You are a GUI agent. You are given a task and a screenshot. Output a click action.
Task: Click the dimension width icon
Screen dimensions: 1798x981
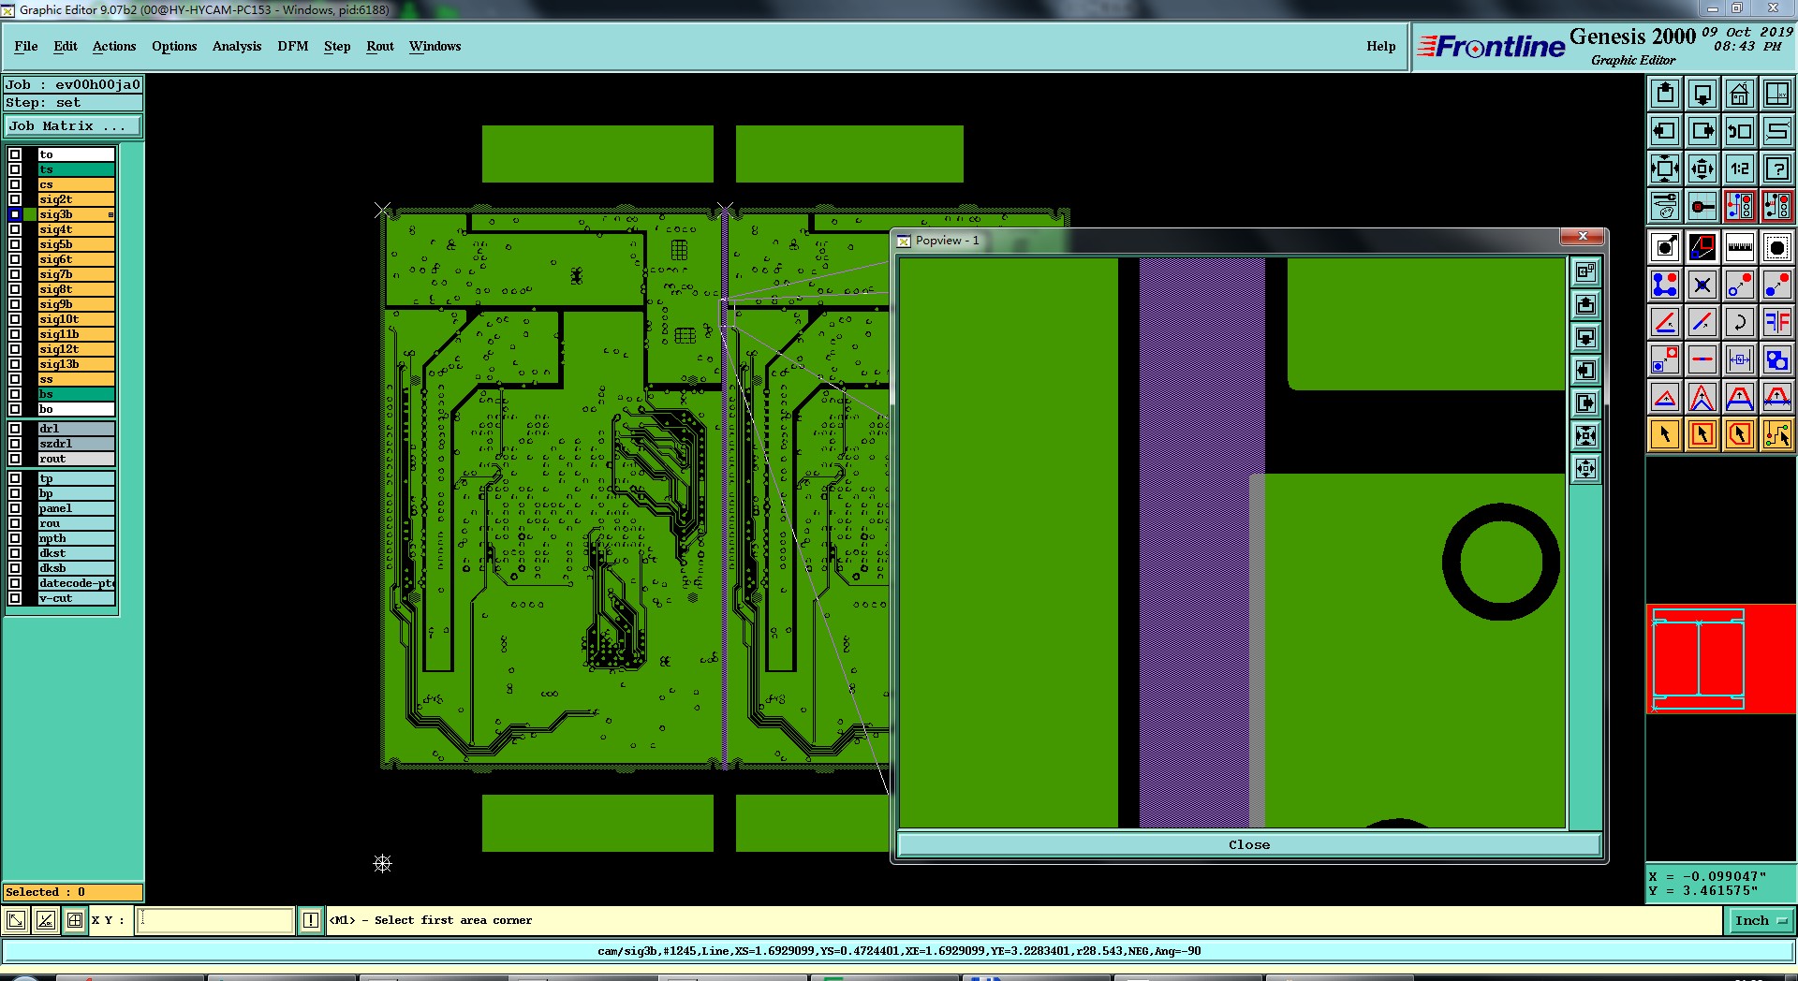(1740, 359)
